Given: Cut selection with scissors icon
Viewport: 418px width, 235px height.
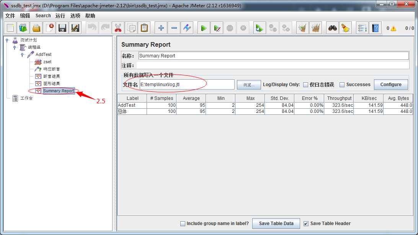Looking at the screenshot, I should point(118,28).
